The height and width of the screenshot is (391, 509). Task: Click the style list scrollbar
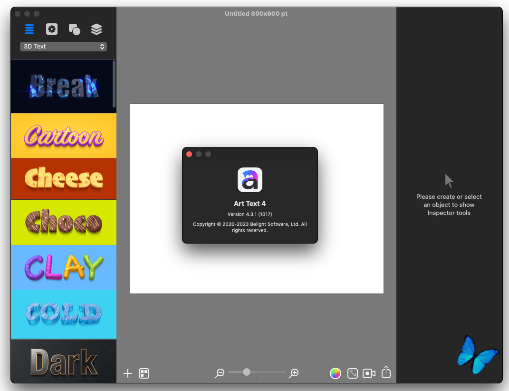pos(114,84)
